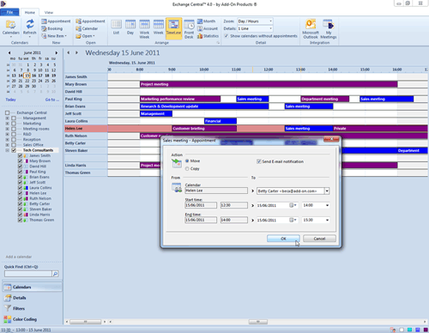
Task: Switch to the Home tab
Action: [30, 13]
